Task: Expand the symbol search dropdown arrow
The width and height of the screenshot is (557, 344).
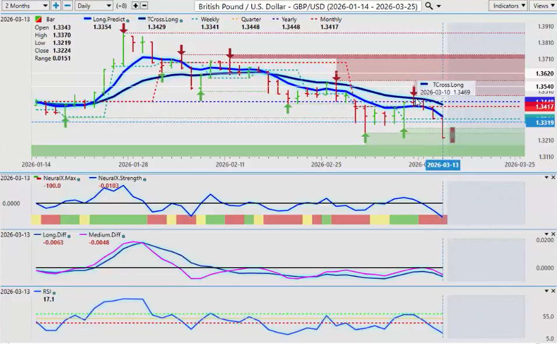Action: [439, 6]
